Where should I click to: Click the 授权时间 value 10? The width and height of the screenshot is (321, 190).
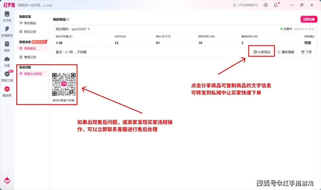point(200,43)
